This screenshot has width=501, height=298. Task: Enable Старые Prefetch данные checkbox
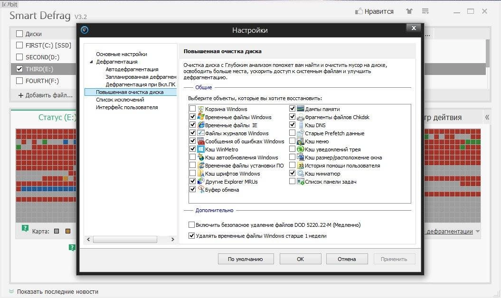(292, 133)
